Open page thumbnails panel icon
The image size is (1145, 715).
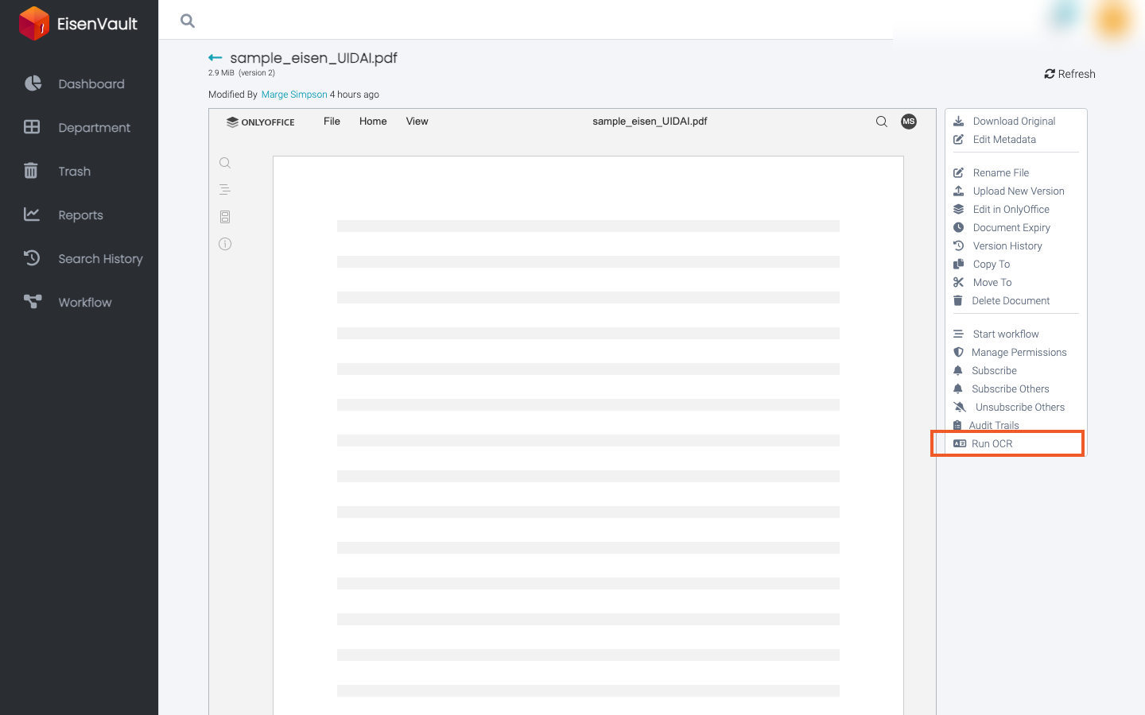(225, 217)
